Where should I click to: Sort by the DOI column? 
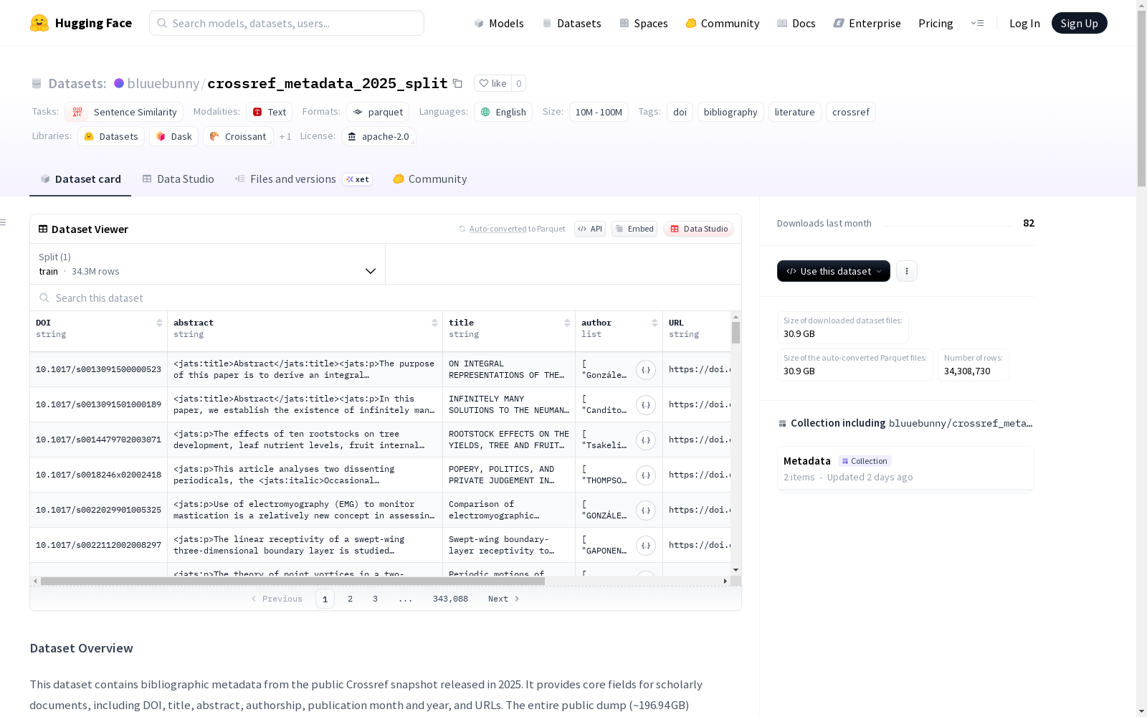tap(159, 323)
